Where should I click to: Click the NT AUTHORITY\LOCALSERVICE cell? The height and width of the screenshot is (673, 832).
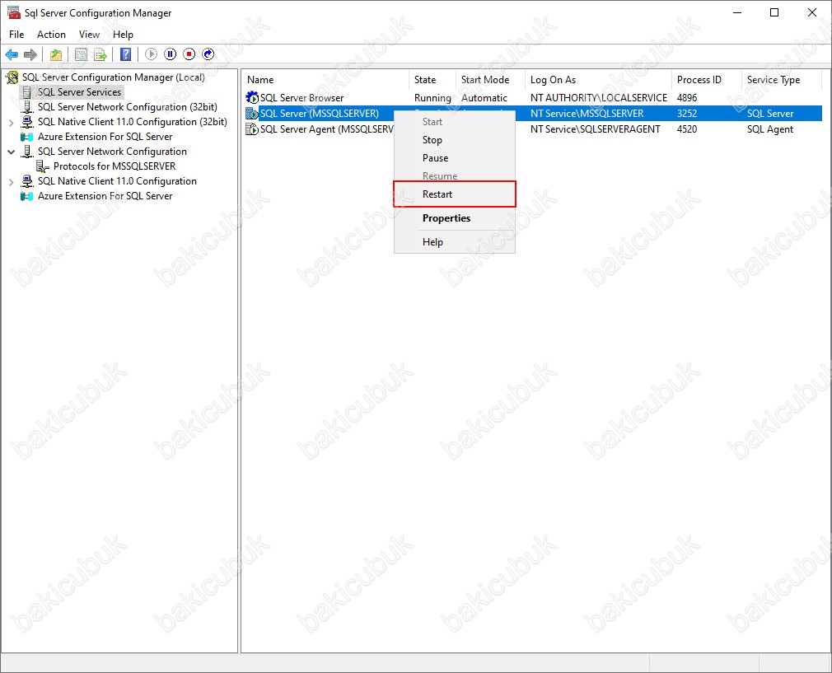599,98
